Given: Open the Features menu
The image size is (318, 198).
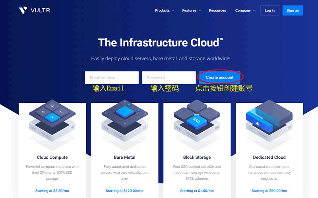Looking at the screenshot, I should [x=189, y=11].
